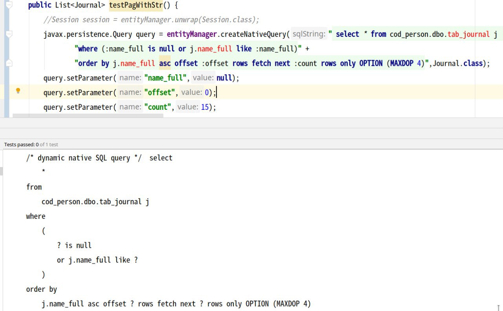The height and width of the screenshot is (311, 503).
Task: Click the testPagWithStr method name
Action: pos(136,5)
